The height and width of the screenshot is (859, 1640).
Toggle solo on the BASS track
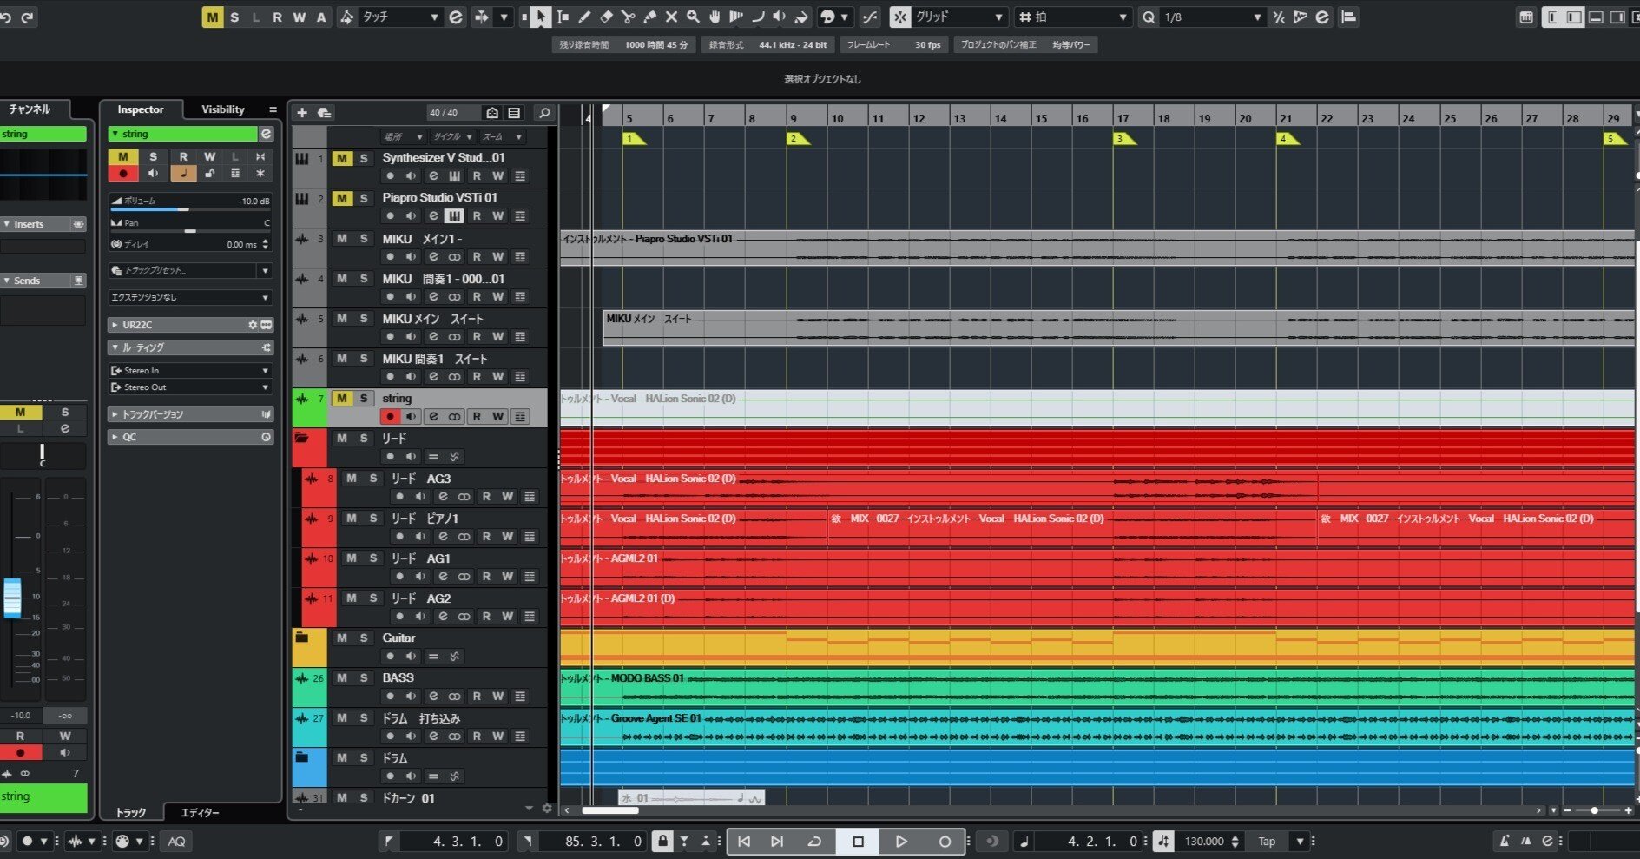click(x=364, y=678)
